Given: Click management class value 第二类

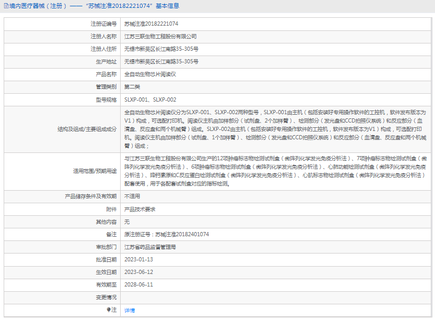Looking at the screenshot, I should click(132, 87).
